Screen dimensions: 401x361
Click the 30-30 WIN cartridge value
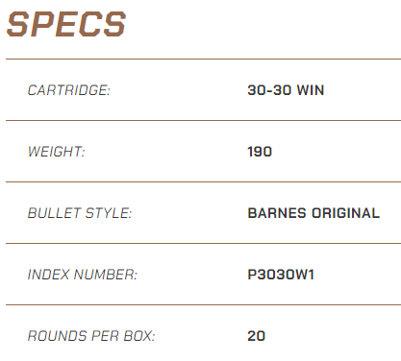[286, 90]
